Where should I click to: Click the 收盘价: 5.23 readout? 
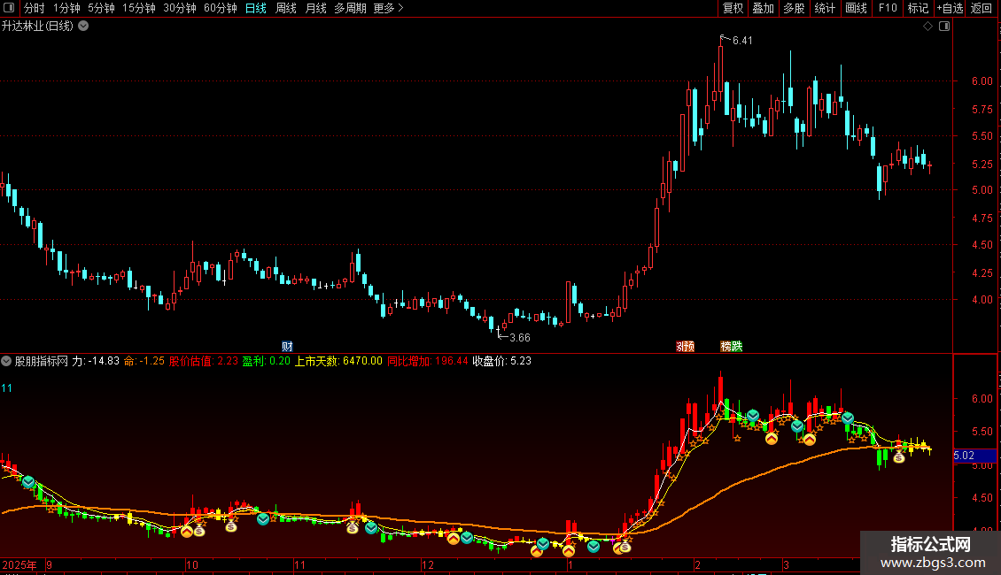[501, 361]
